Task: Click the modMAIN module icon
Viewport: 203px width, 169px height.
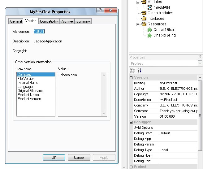Action: click(150, 7)
